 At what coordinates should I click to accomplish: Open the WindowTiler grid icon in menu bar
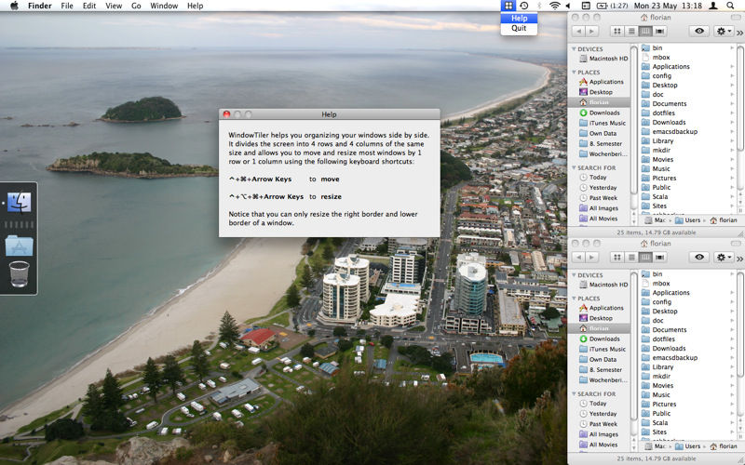coord(508,6)
